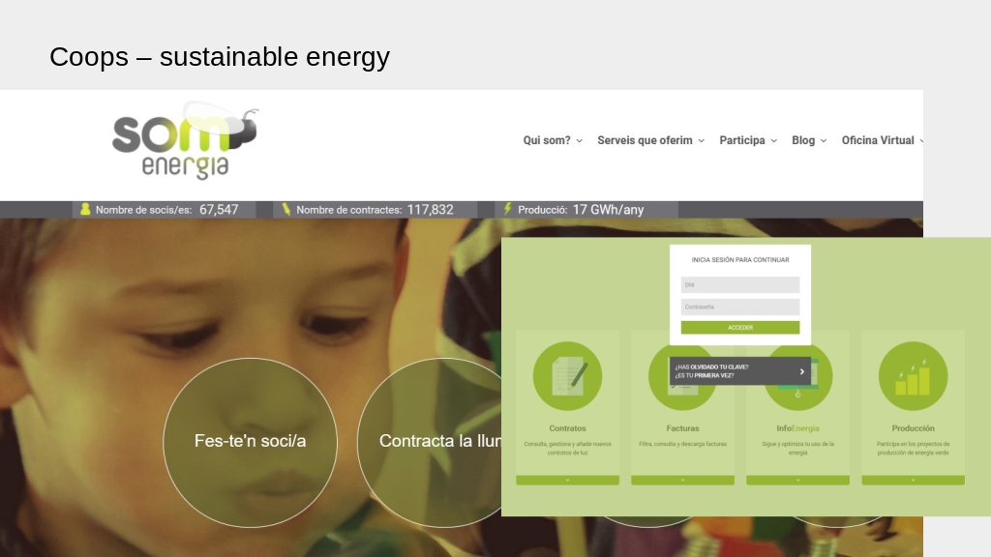Expand the Contratos card bottom arrow
This screenshot has width=991, height=557.
point(567,480)
